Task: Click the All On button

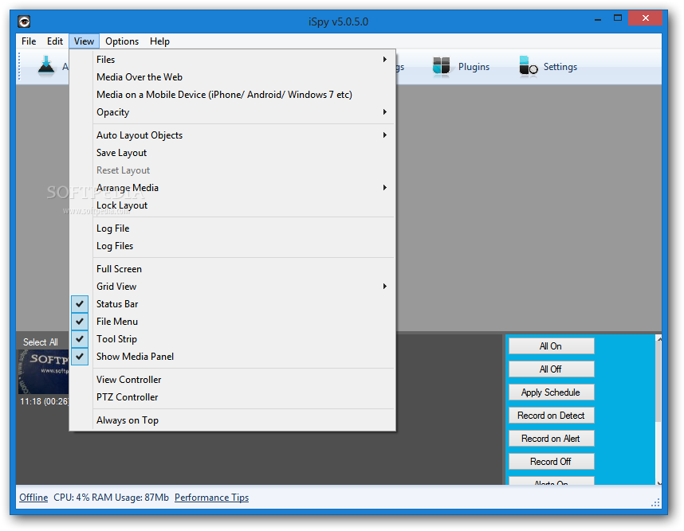Action: [x=551, y=346]
